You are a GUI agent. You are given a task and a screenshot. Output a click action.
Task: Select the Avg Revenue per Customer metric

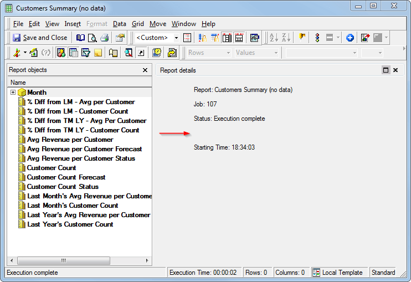pos(70,140)
